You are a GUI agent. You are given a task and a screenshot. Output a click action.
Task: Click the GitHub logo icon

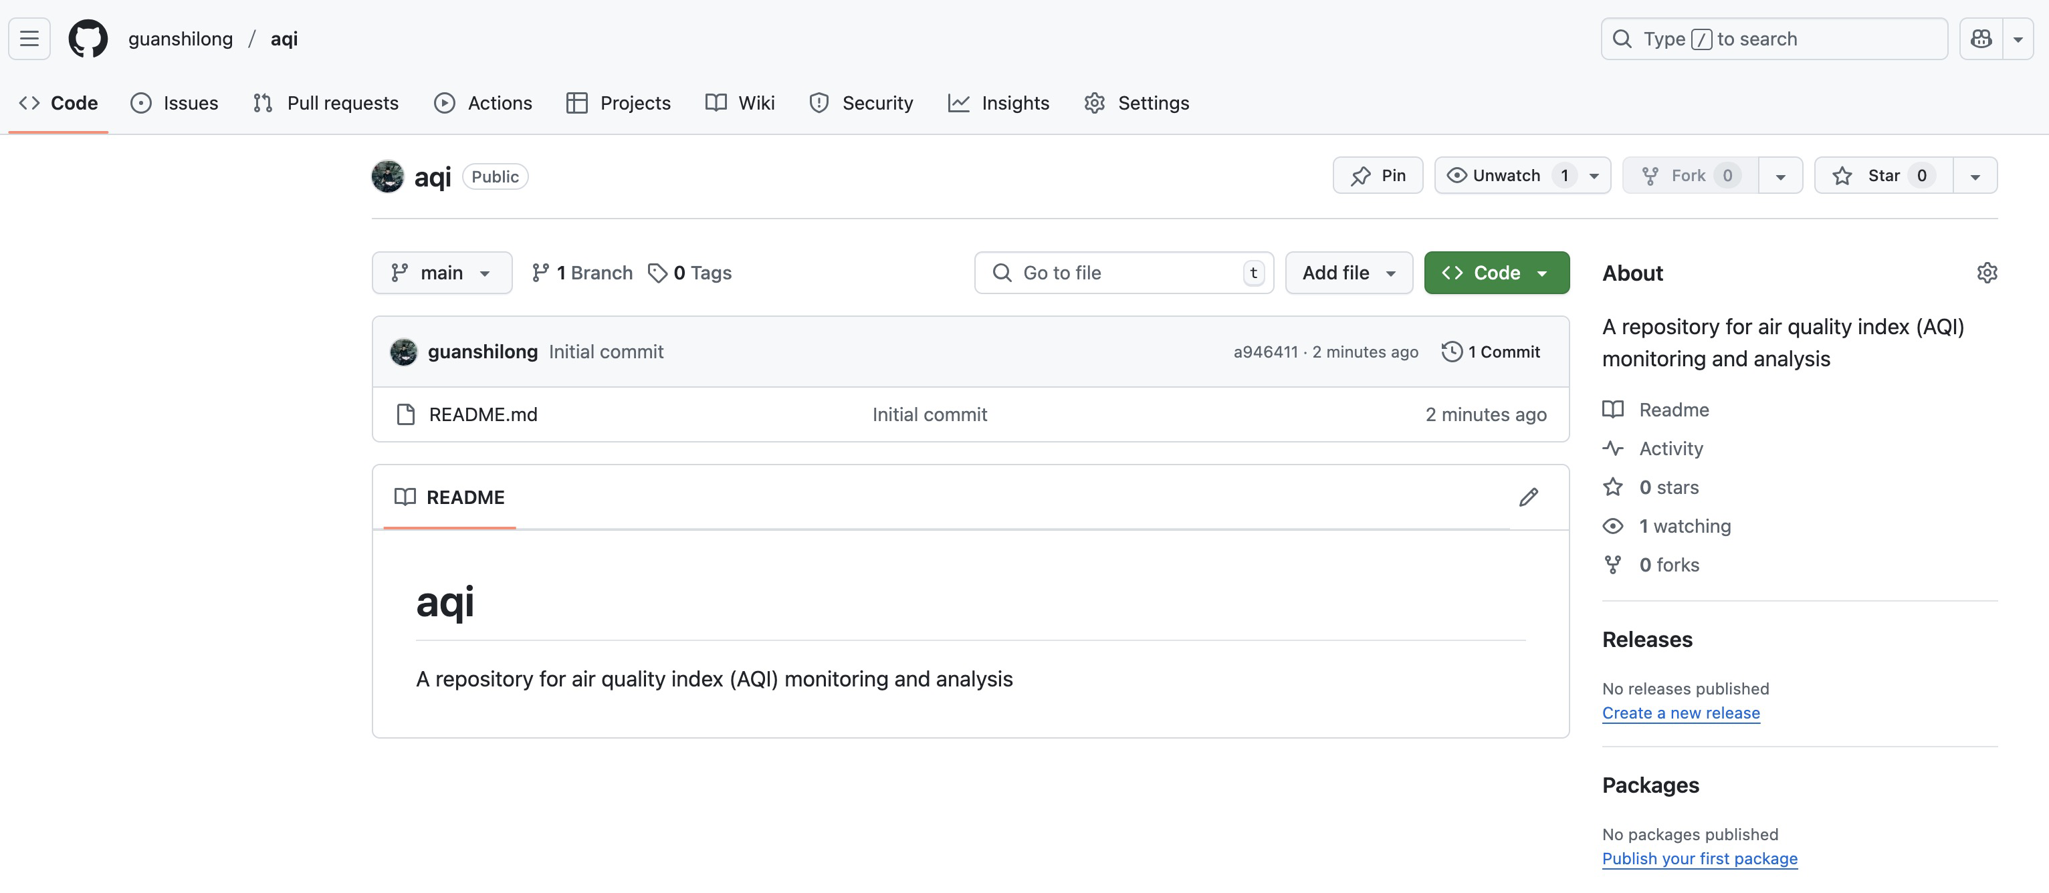[x=88, y=38]
